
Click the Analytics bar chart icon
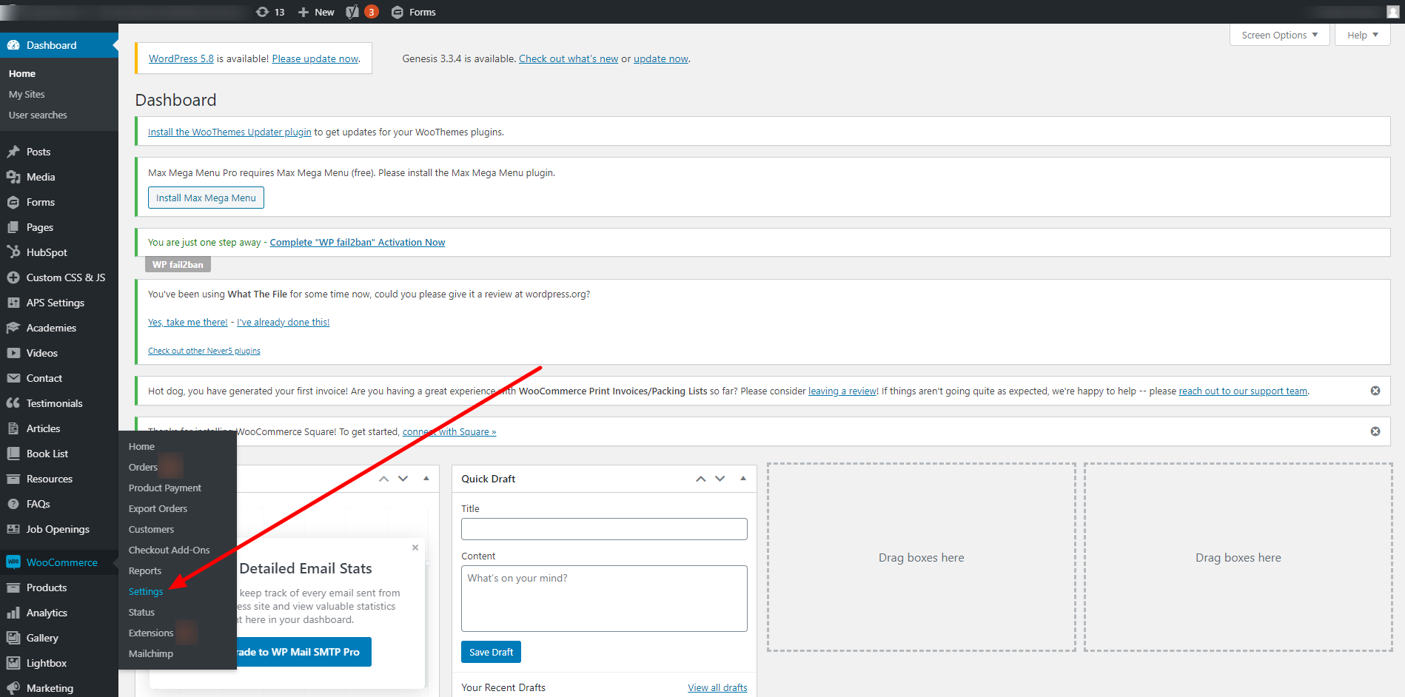coord(13,613)
